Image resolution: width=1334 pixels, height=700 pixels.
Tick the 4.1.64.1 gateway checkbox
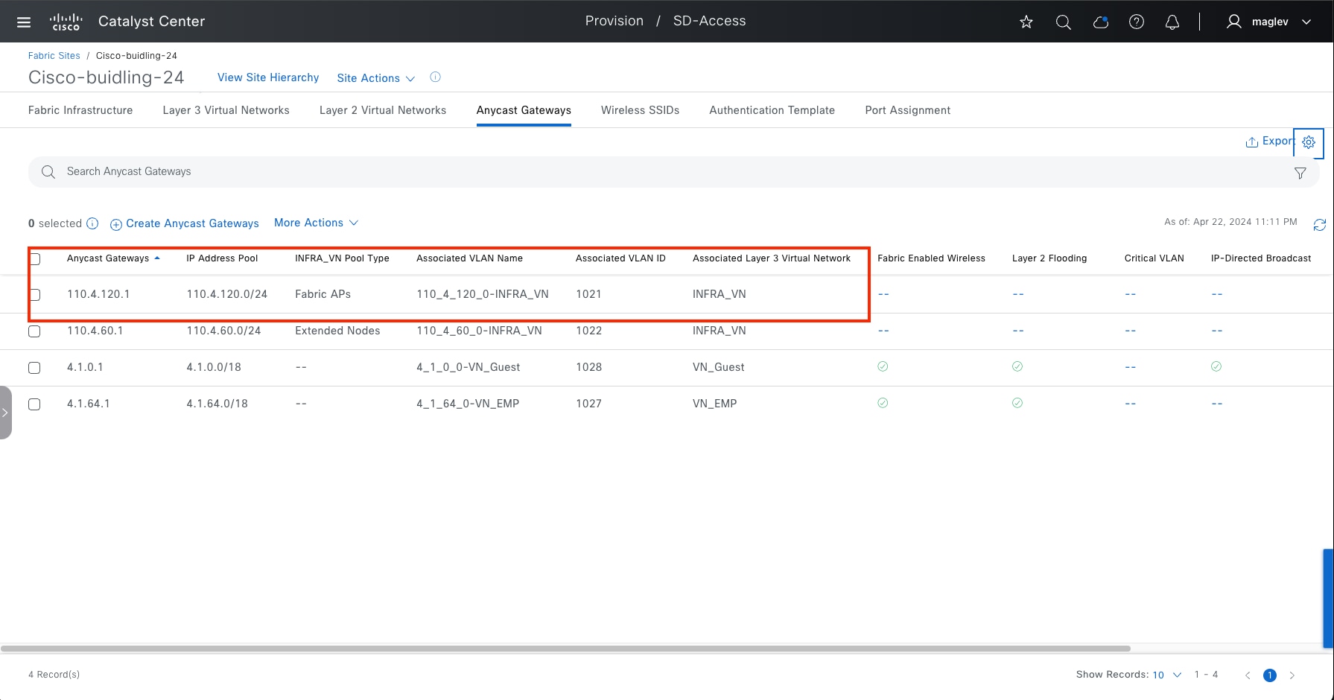point(34,404)
